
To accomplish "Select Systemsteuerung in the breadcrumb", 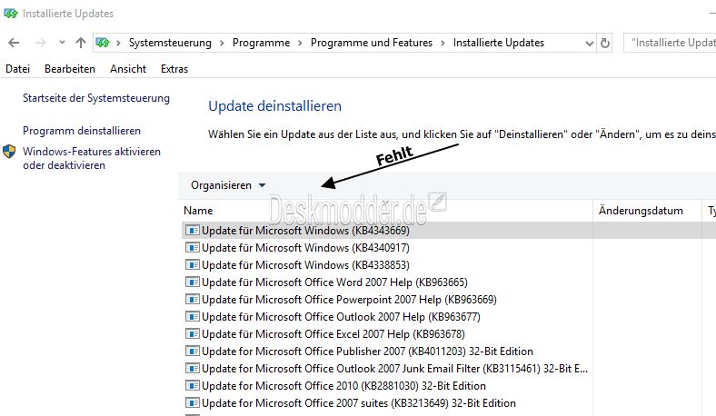I will click(170, 43).
